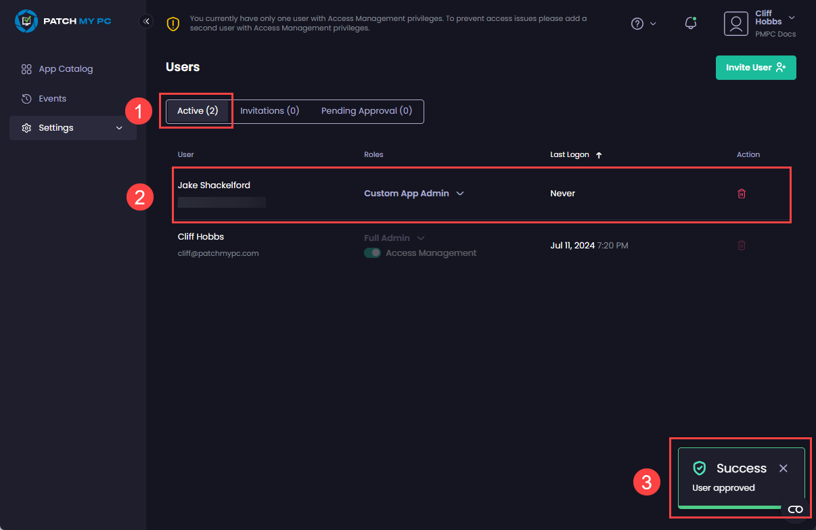Click the cliff@patchmypc.com email address
Viewport: 816px width, 530px height.
[x=218, y=252]
